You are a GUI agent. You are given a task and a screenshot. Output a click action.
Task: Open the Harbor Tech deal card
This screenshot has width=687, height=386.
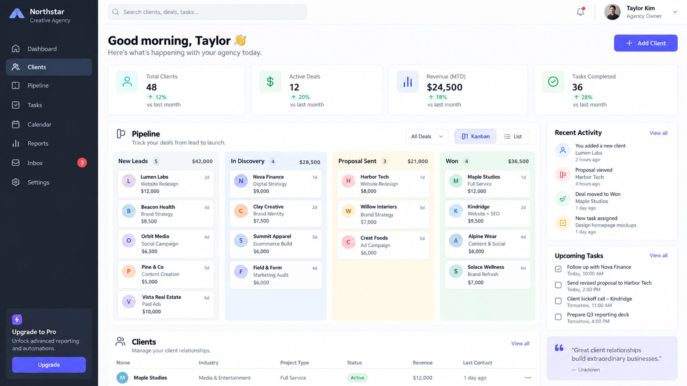click(x=383, y=184)
